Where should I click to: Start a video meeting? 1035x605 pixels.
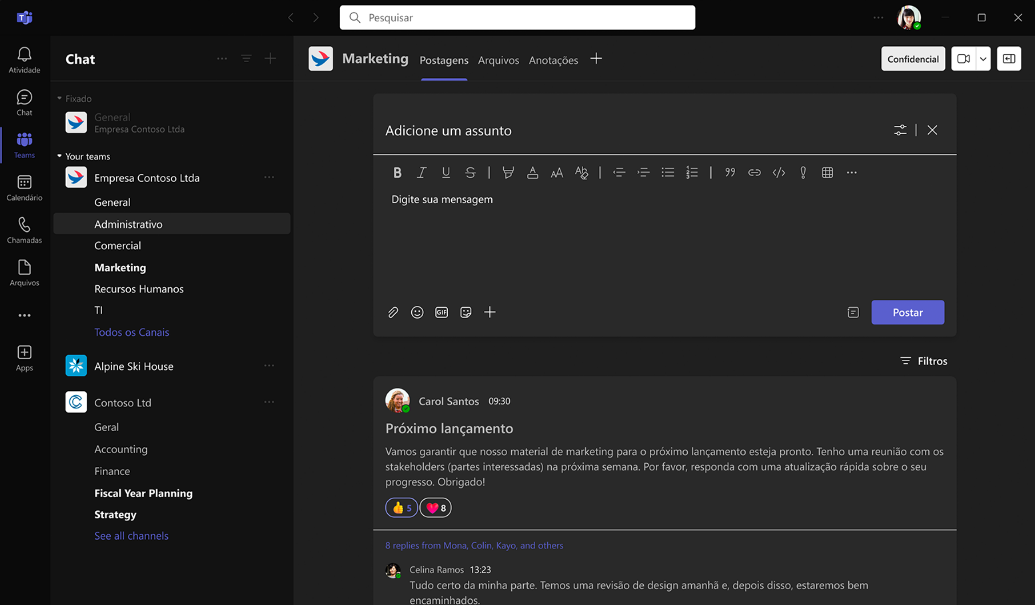(963, 59)
